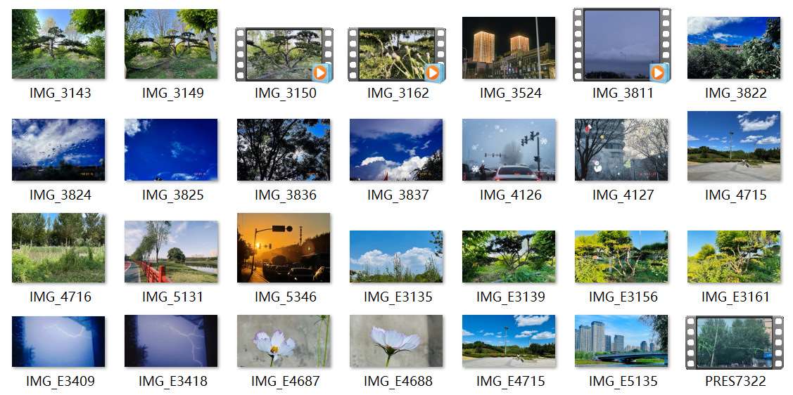Select the IMG_5346 sunset traffic thumbnail
Viewport: 793px width, 395px height.
pos(284,247)
